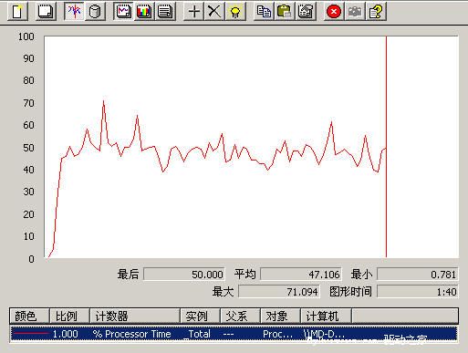Click the _Total instance cell
Image resolution: width=468 pixels, height=353 pixels.
pyautogui.click(x=198, y=334)
